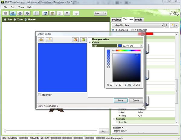Open the Free dropdown in toolbar
181x140 pixels.
(x=100, y=14)
